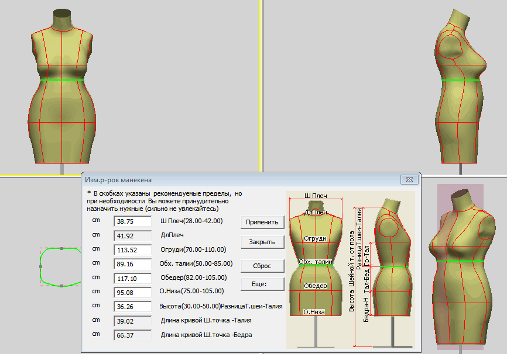Click the Изм.р-ров манекена dialog title bar

point(234,179)
